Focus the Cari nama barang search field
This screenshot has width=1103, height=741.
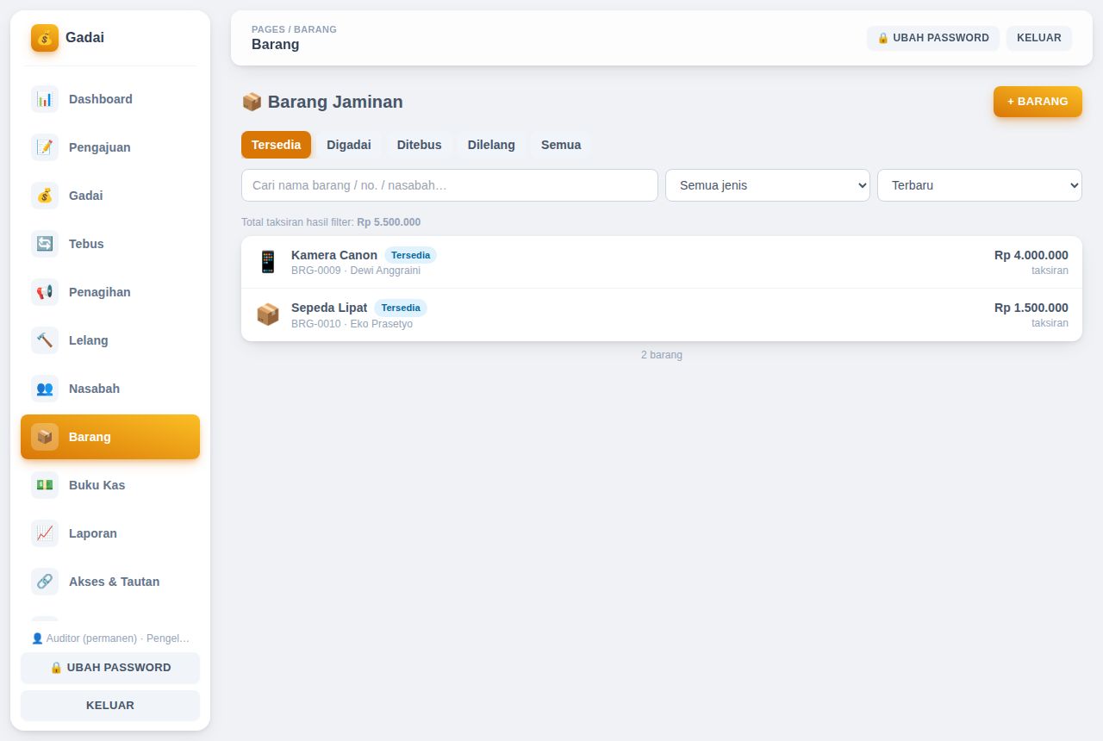tap(450, 185)
